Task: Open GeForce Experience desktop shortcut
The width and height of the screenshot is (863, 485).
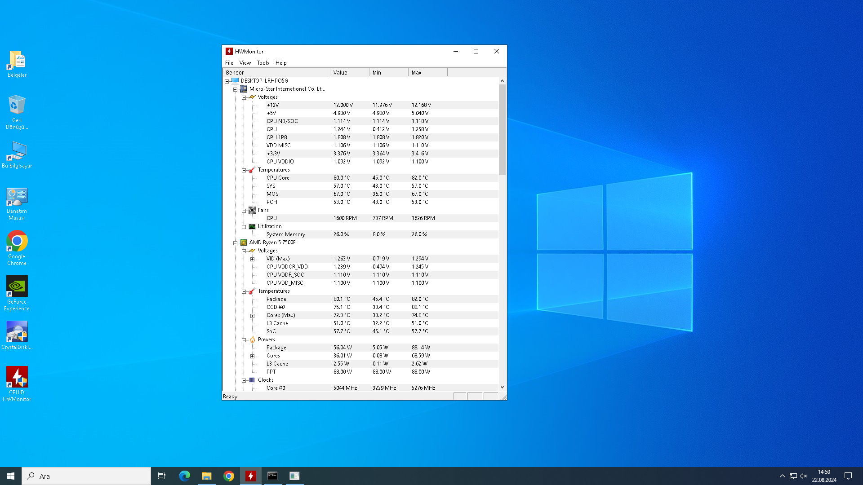Action: 17,294
